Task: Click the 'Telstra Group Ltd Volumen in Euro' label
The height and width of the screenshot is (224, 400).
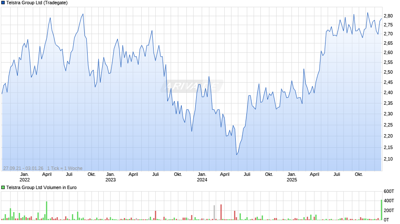Action: click(x=41, y=187)
